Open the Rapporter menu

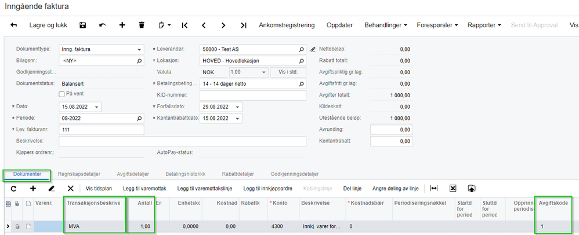(x=484, y=25)
